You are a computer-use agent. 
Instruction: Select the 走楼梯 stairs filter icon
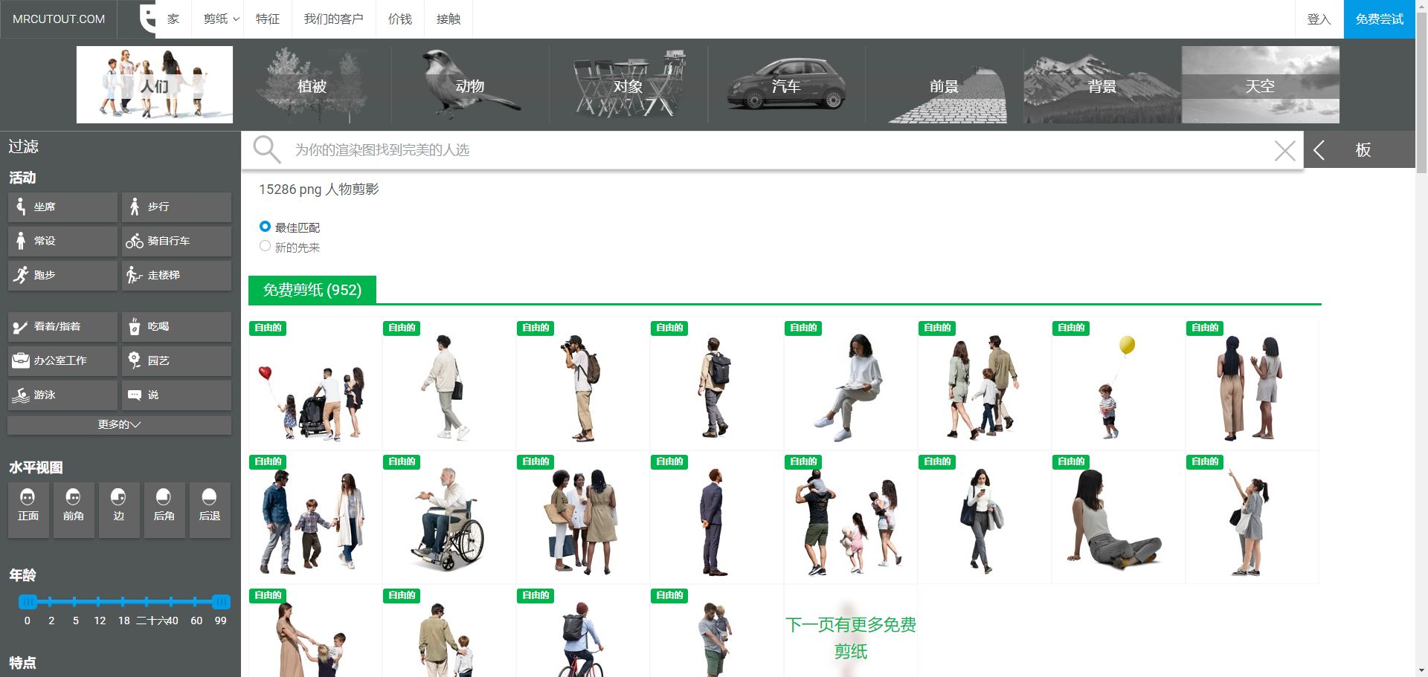[x=135, y=275]
